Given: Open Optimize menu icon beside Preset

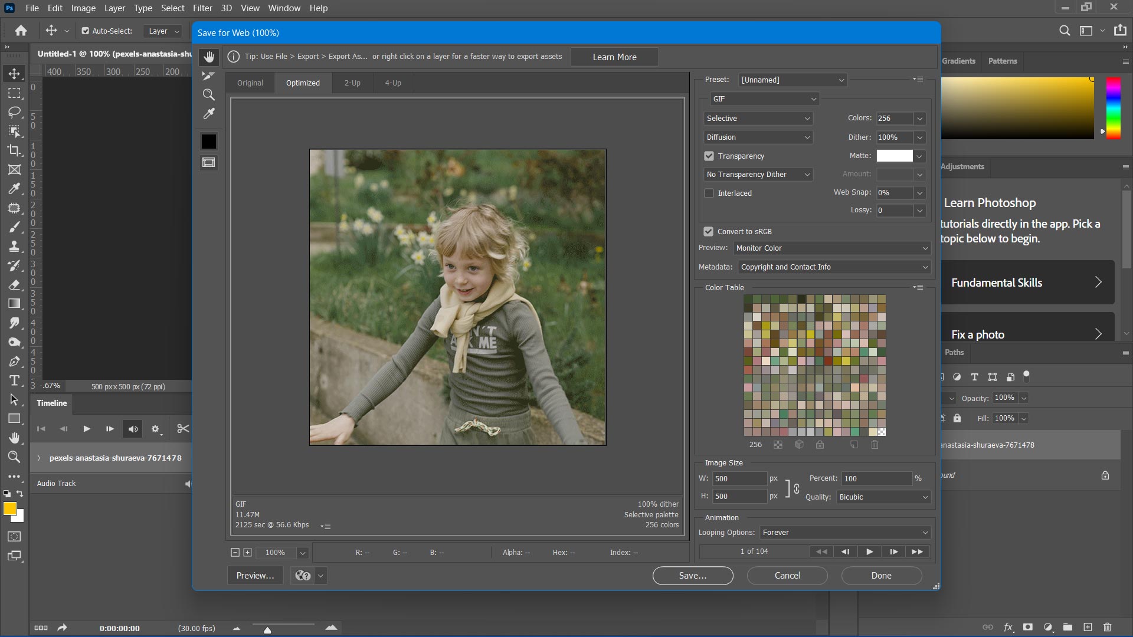Looking at the screenshot, I should point(918,79).
